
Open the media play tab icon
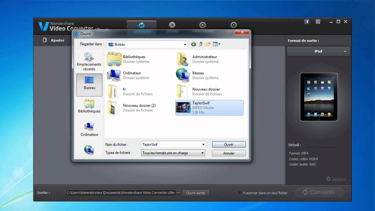(x=233, y=25)
